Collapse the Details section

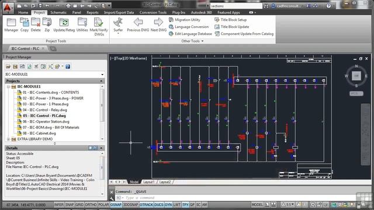click(x=101, y=148)
